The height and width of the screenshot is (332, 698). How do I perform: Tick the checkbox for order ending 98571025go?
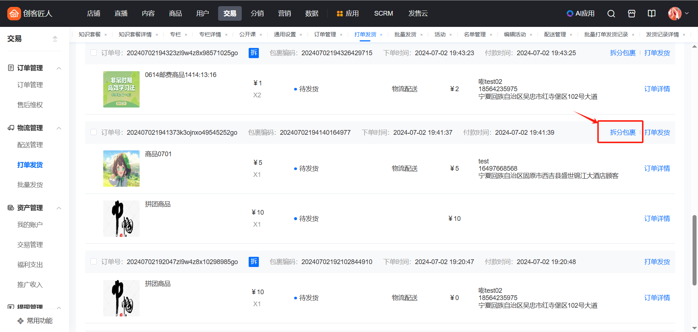[94, 53]
